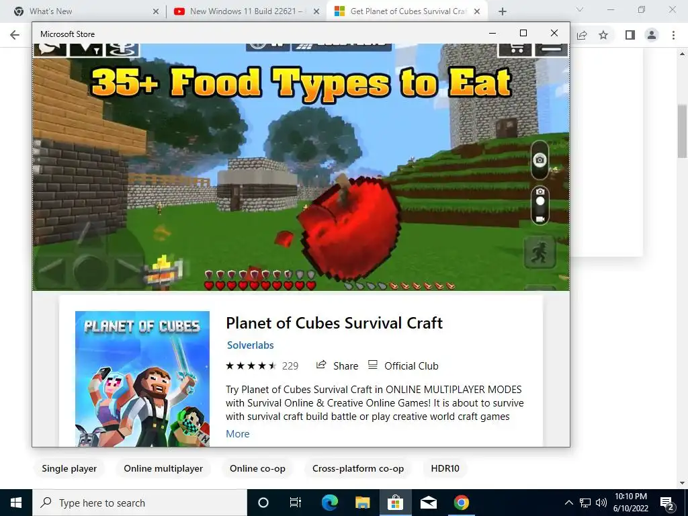Viewport: 688px width, 516px height.
Task: Click Share in the Store listing
Action: click(337, 365)
